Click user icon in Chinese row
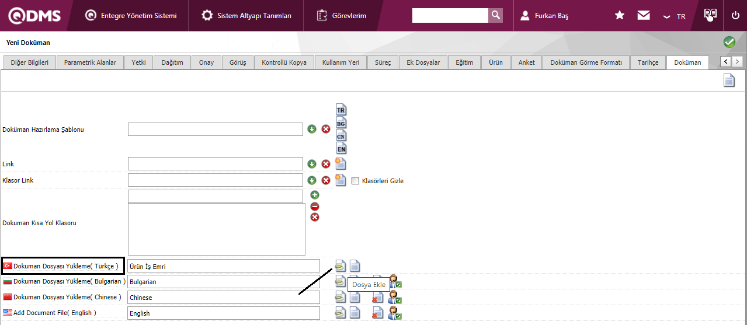 [395, 297]
